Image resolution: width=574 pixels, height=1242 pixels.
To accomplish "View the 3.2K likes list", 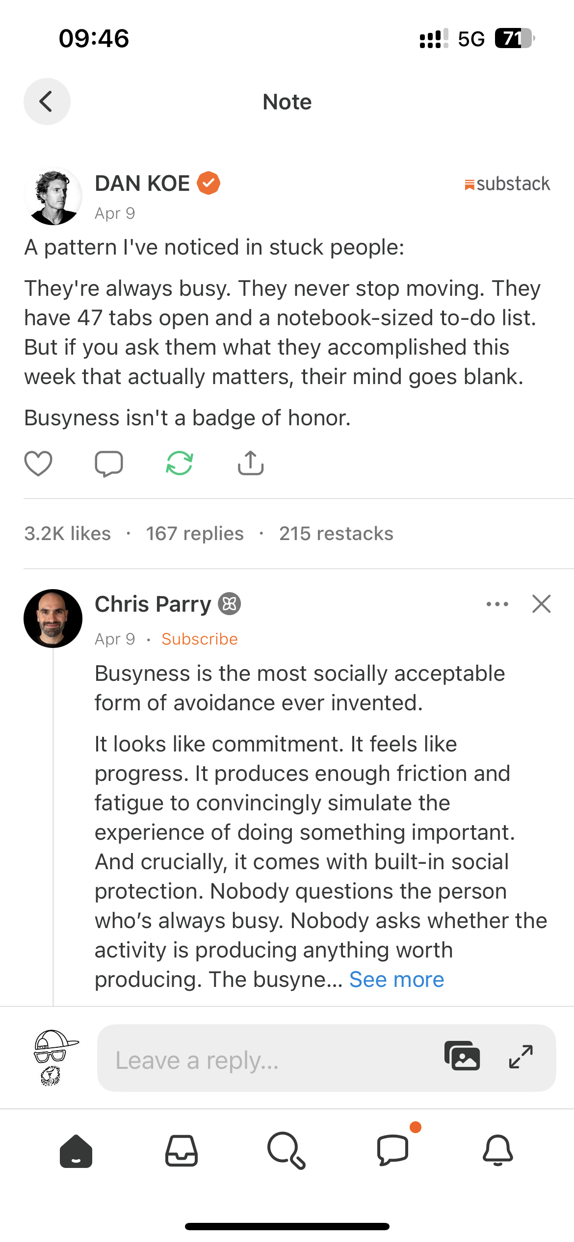I will 68,534.
